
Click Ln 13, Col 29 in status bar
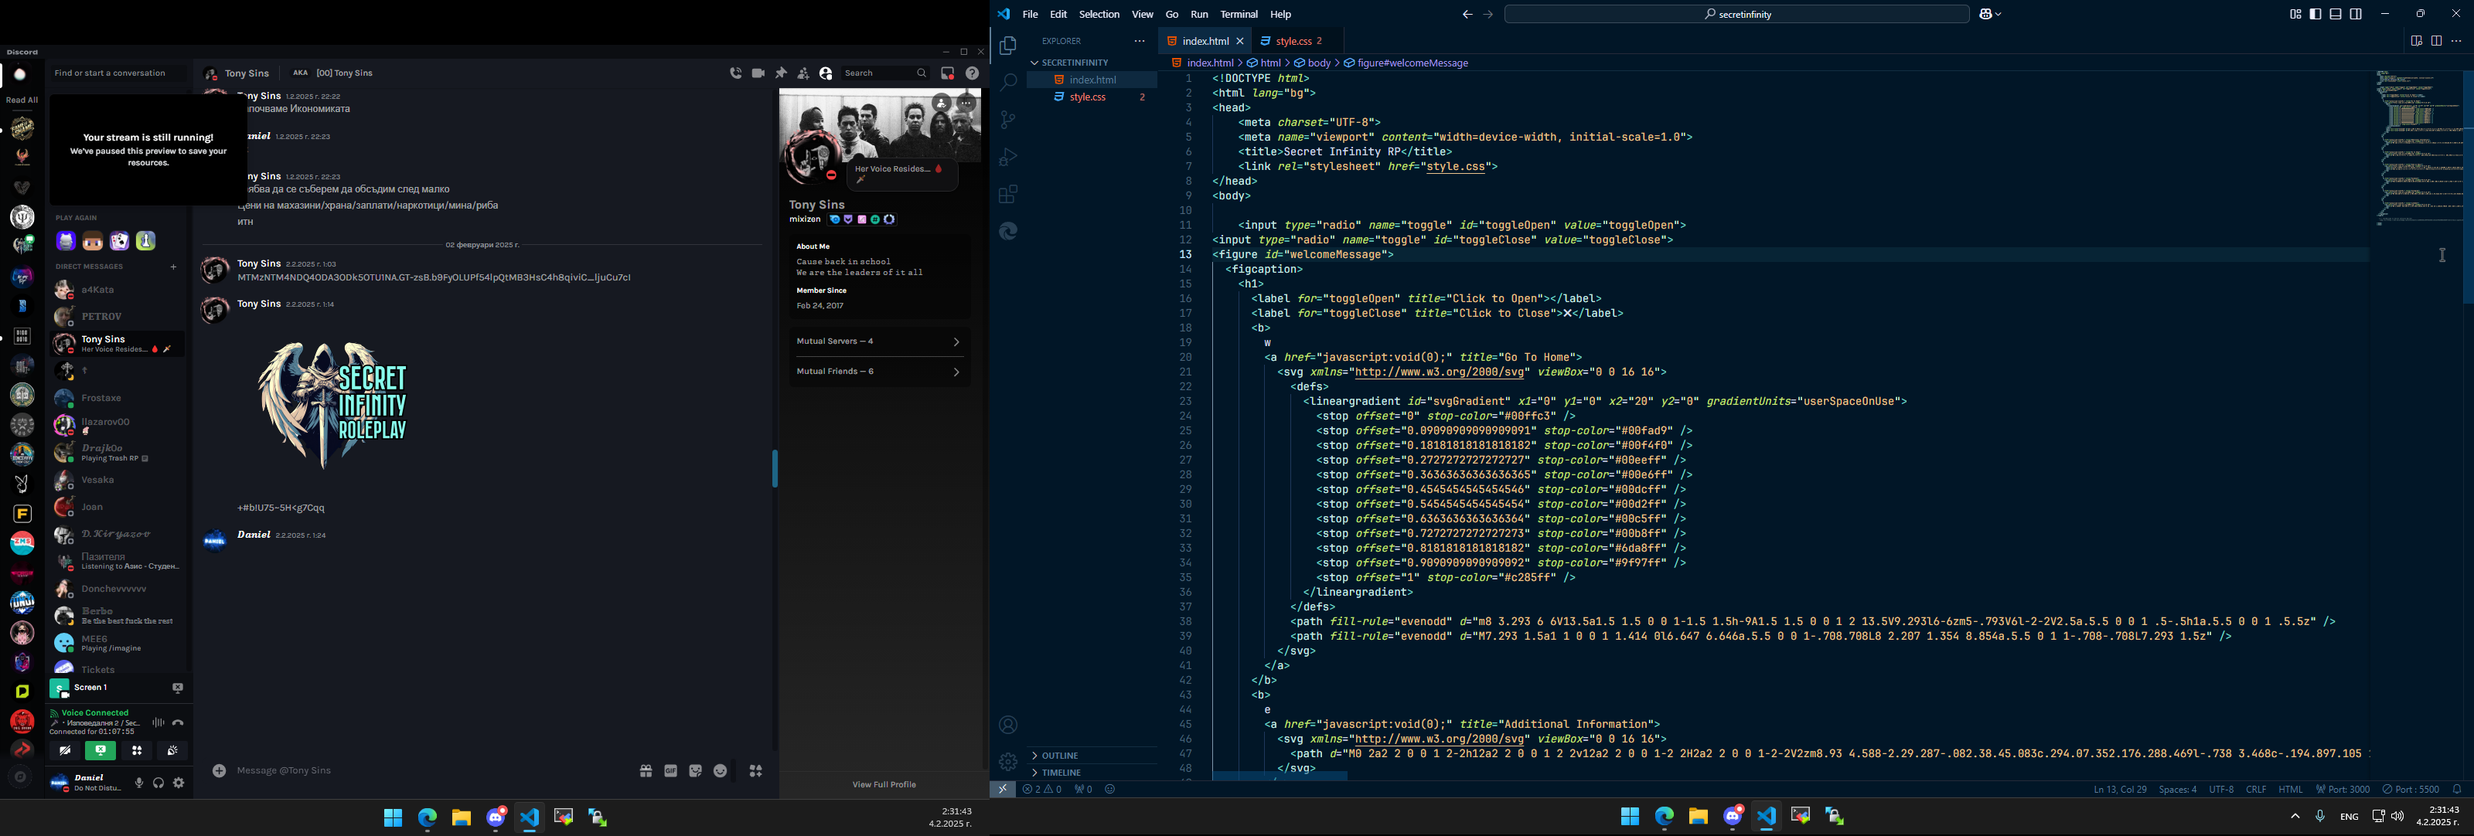tap(2120, 790)
